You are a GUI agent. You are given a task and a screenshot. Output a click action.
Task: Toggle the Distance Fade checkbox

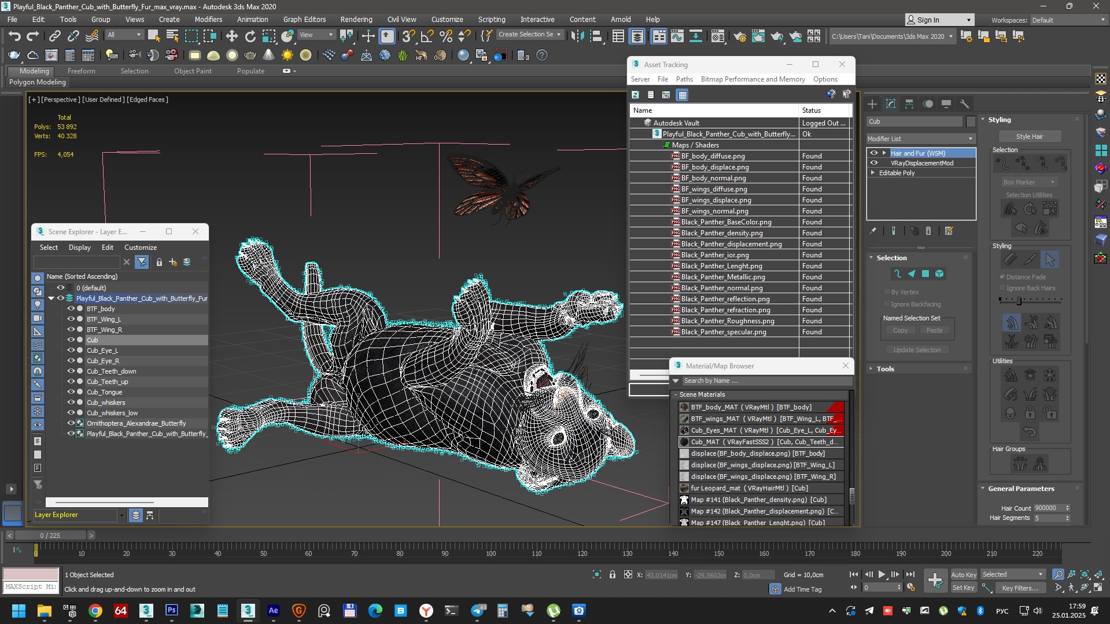tap(1002, 277)
